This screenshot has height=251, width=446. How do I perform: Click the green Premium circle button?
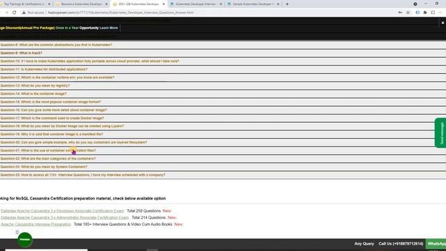point(25,240)
